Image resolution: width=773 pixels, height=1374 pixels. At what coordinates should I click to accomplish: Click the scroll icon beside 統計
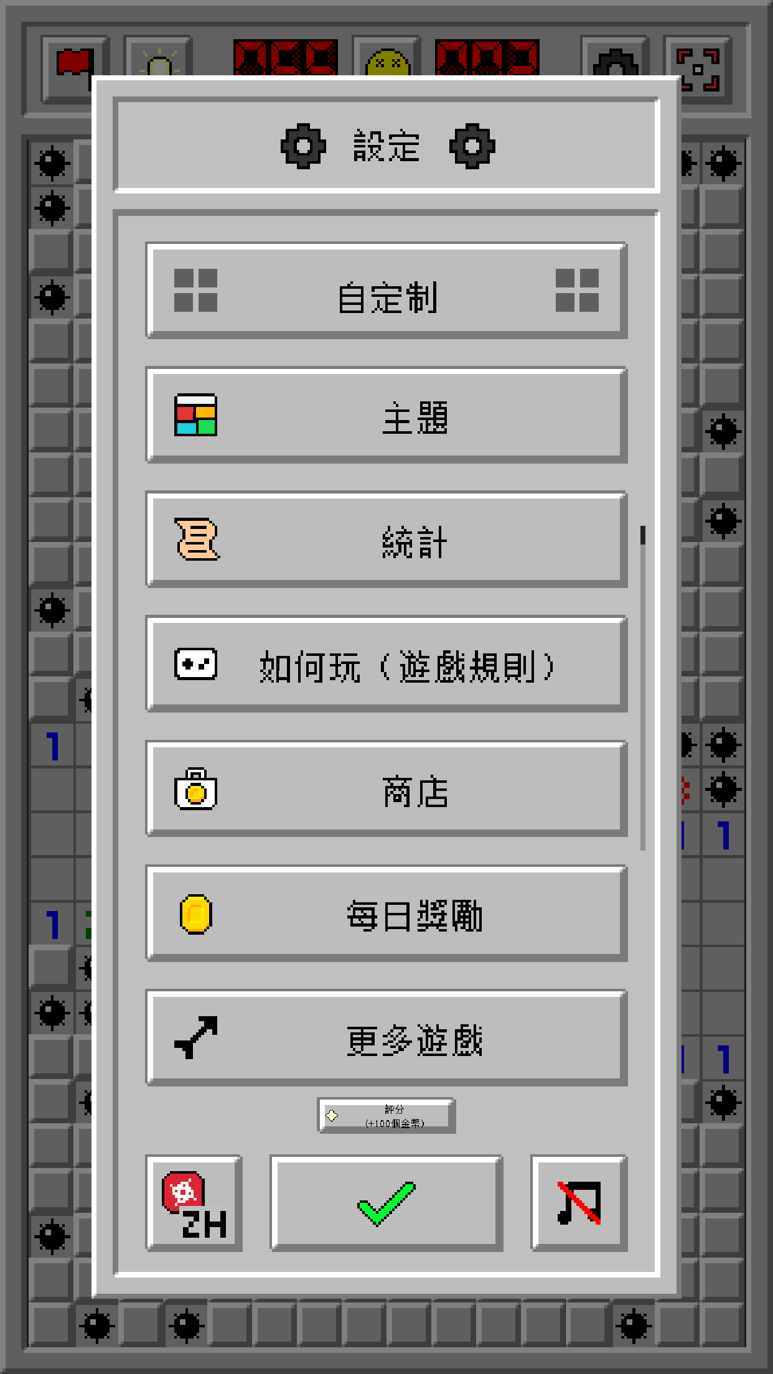click(x=197, y=540)
